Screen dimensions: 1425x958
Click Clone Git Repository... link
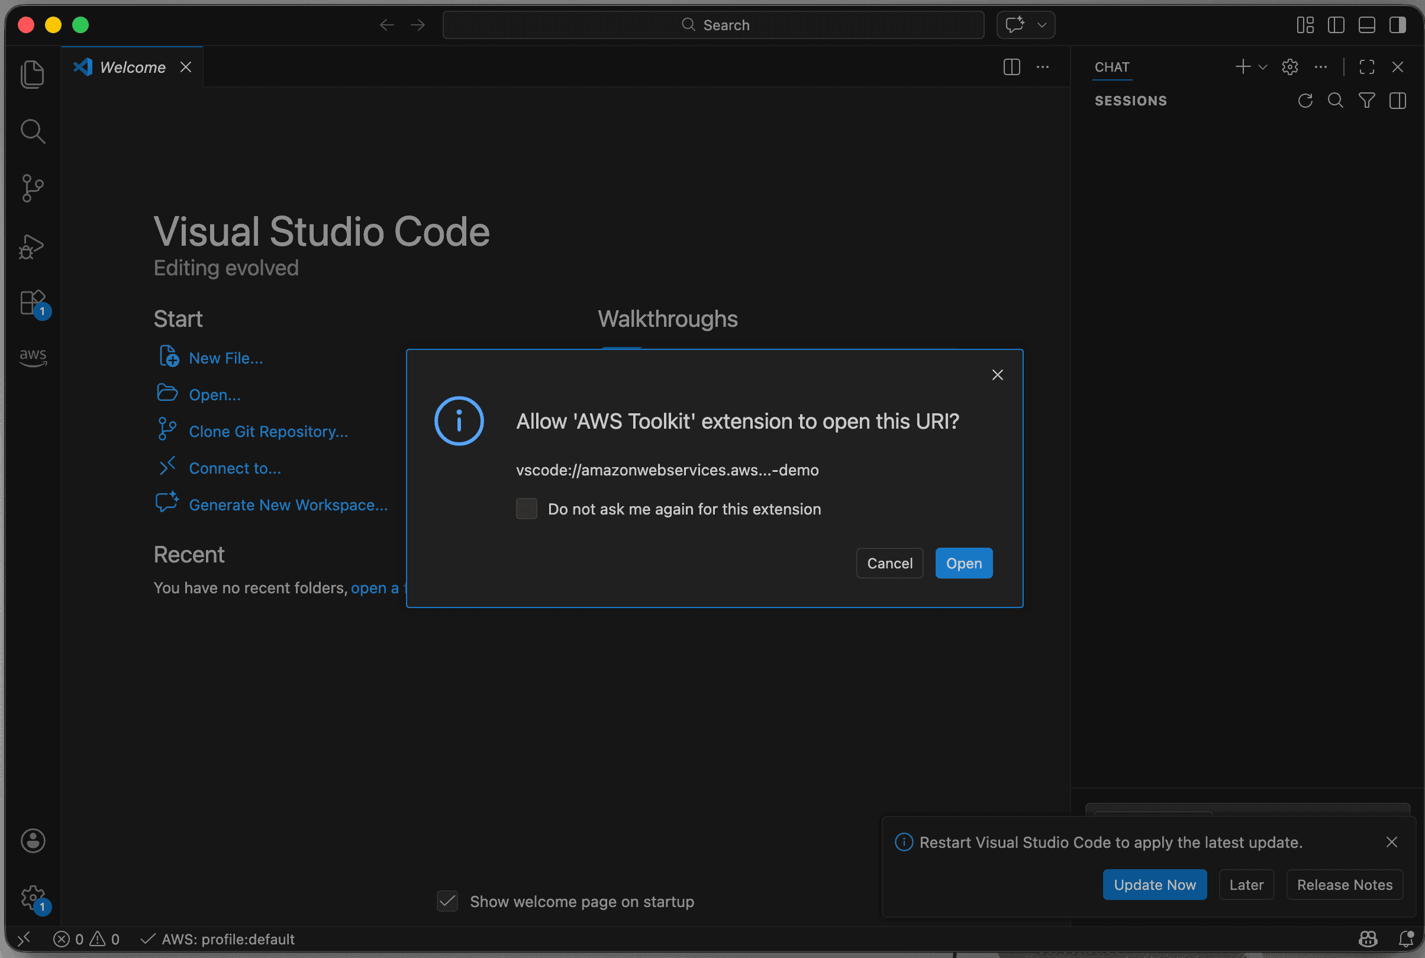(268, 432)
